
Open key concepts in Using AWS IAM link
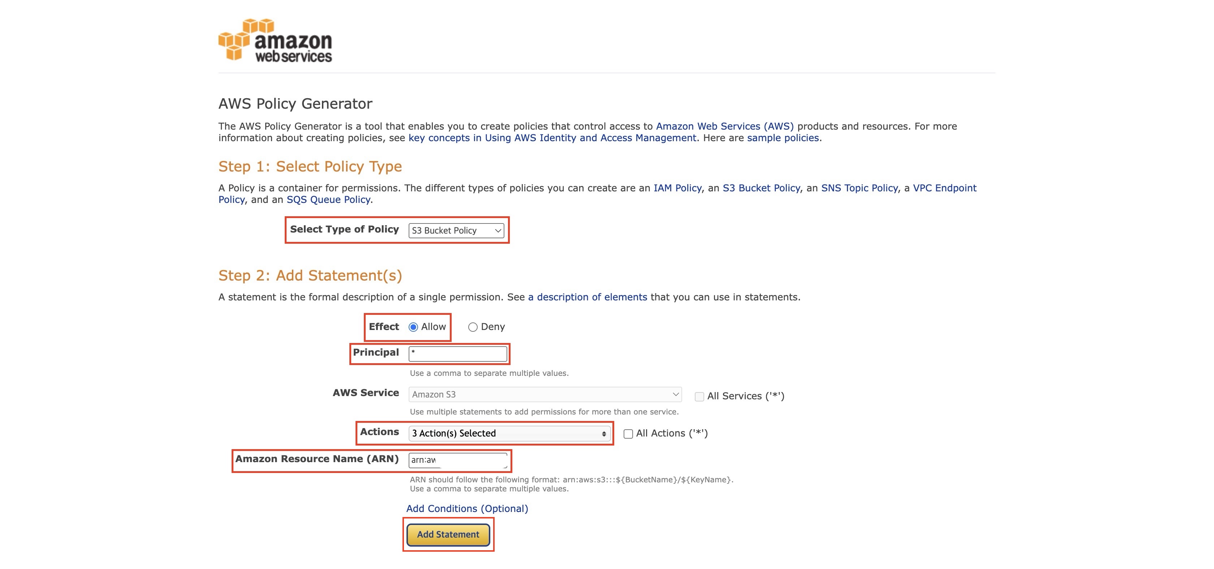coord(552,138)
